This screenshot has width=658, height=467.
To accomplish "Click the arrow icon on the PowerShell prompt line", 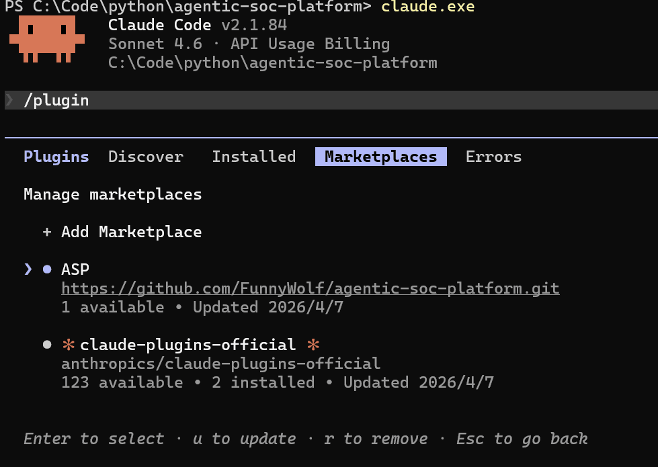I will 8,99.
